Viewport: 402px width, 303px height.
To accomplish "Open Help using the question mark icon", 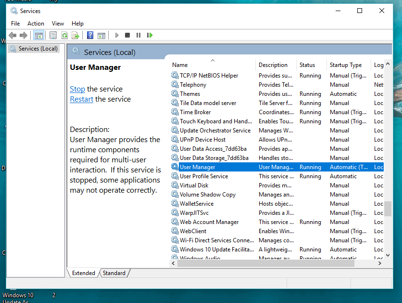I will [90, 35].
